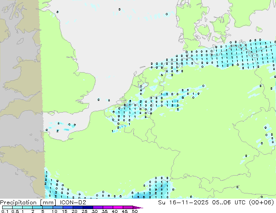Click the 0.1–0.5 mm legend swatch
The width and height of the screenshot is (276, 213).
[7, 207]
